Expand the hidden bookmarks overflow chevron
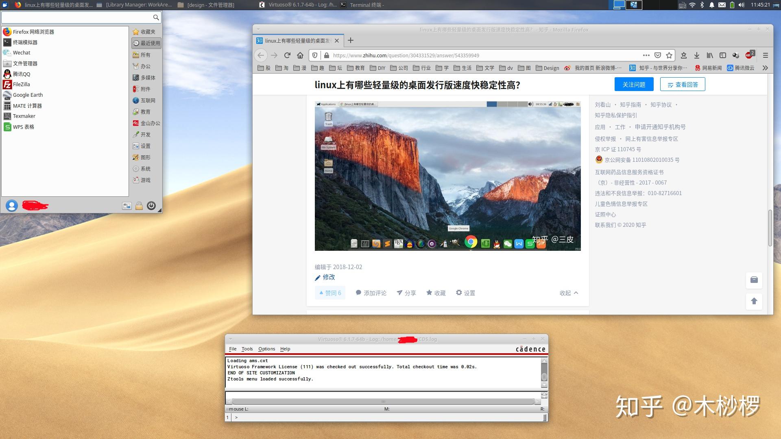Image resolution: width=781 pixels, height=439 pixels. point(765,68)
